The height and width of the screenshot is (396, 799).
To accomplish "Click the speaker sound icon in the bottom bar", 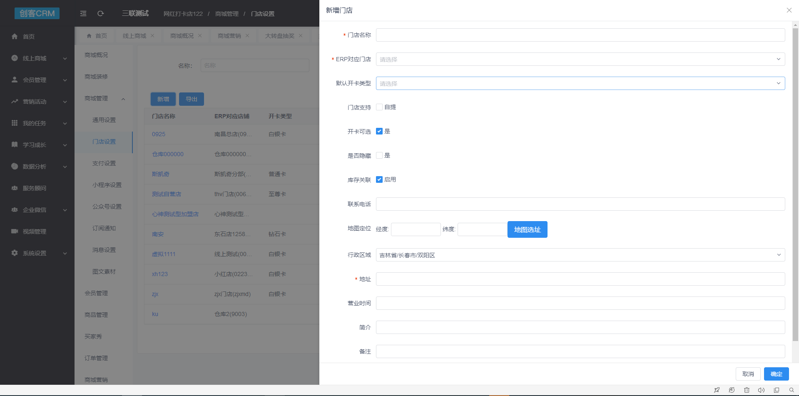I will (x=761, y=390).
